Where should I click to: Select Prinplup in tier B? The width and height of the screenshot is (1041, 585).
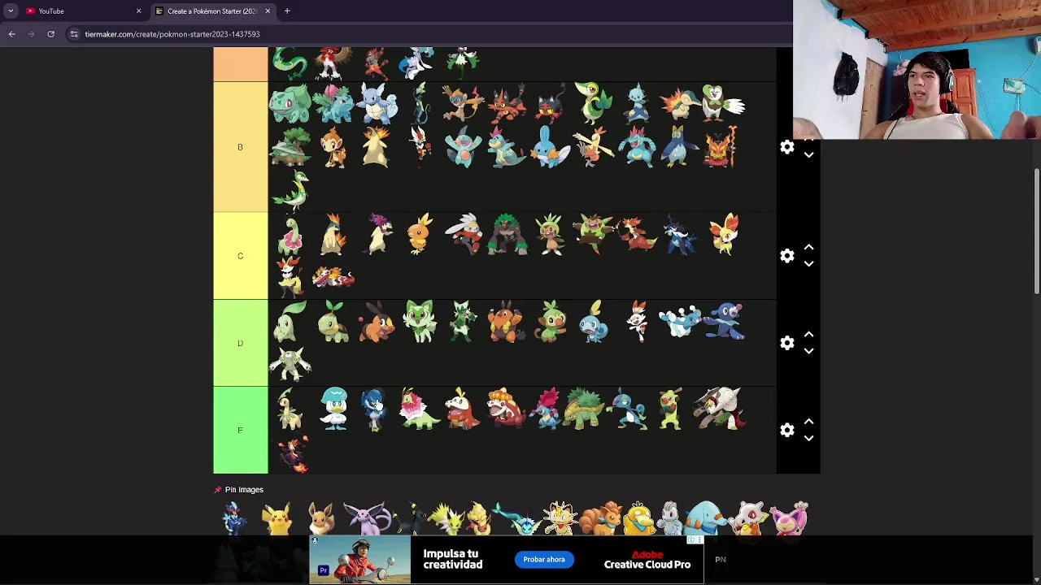pos(679,147)
